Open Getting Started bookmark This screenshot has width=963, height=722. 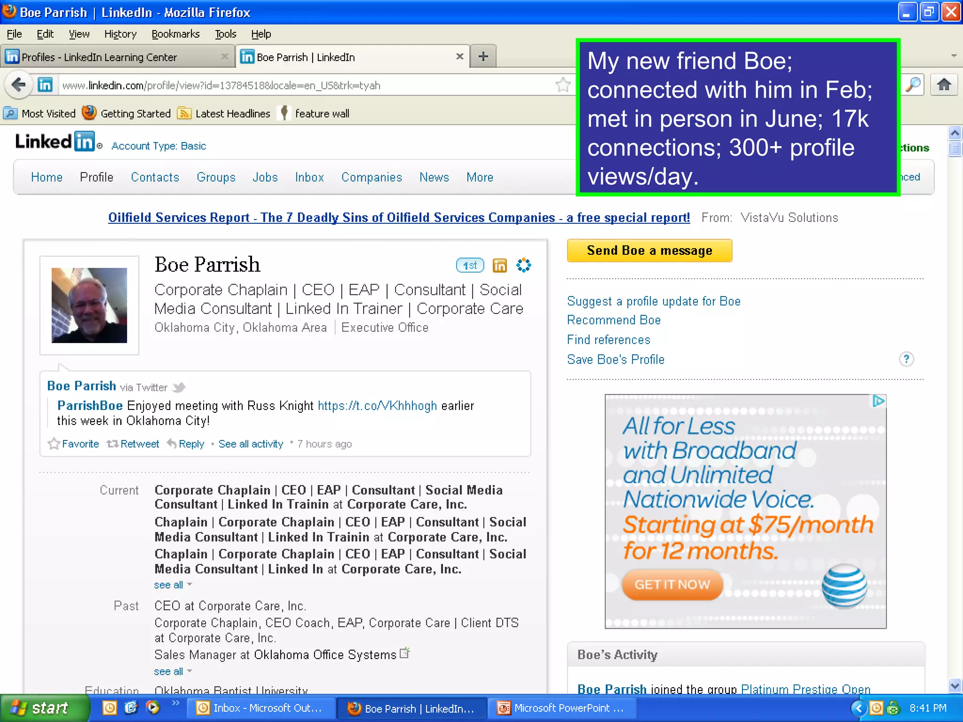[126, 113]
